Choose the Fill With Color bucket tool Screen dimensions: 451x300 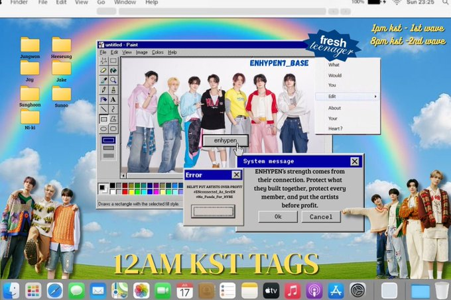pyautogui.click(x=113, y=70)
